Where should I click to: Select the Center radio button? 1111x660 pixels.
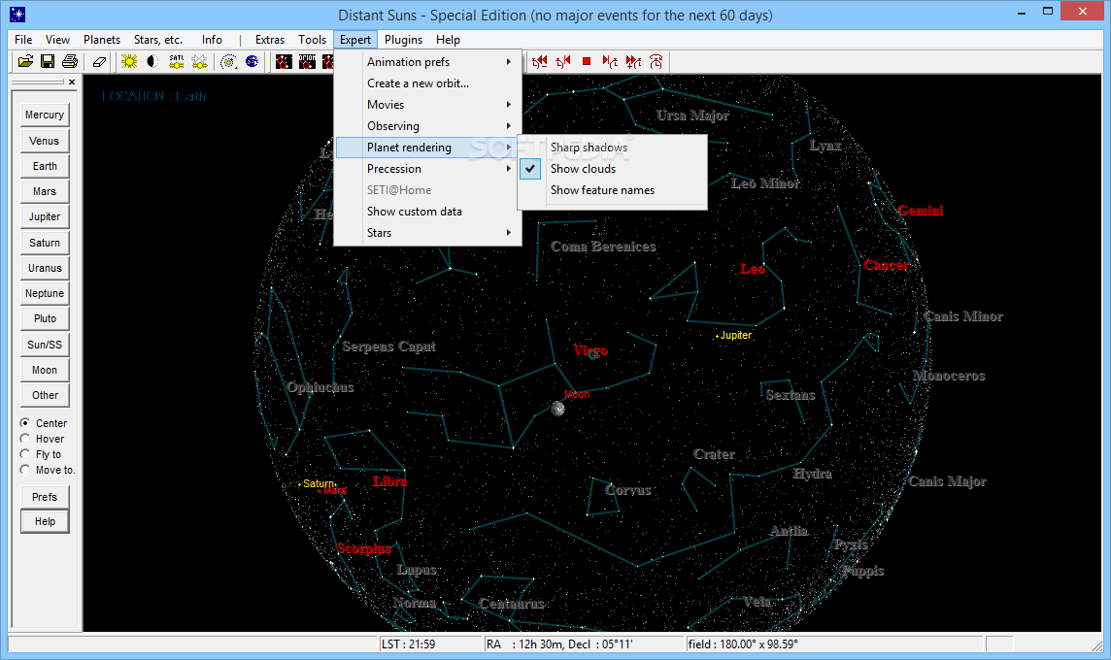(x=25, y=423)
